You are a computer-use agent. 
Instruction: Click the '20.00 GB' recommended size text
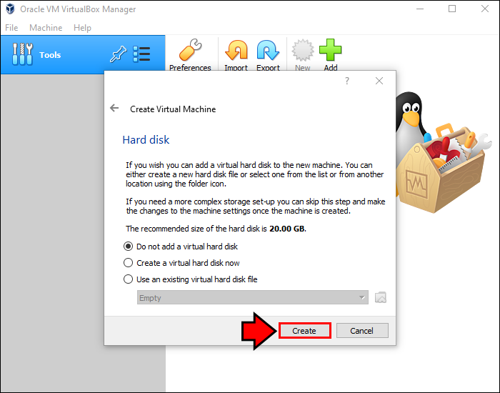point(287,229)
